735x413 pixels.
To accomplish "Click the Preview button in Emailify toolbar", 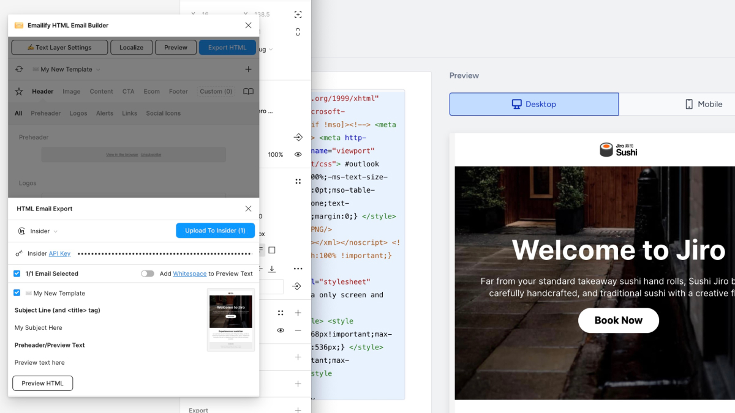I will (176, 48).
